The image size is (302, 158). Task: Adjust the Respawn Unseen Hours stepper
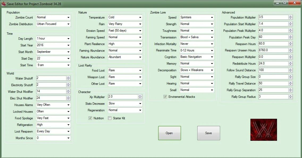(x=291, y=50)
